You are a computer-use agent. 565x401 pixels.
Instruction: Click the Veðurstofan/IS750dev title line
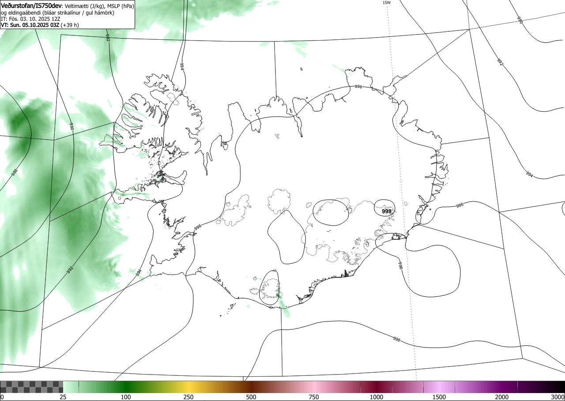[x=67, y=6]
